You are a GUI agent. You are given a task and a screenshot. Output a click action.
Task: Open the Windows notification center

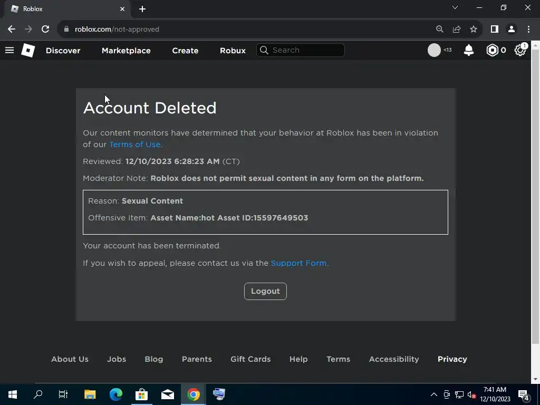(524, 395)
